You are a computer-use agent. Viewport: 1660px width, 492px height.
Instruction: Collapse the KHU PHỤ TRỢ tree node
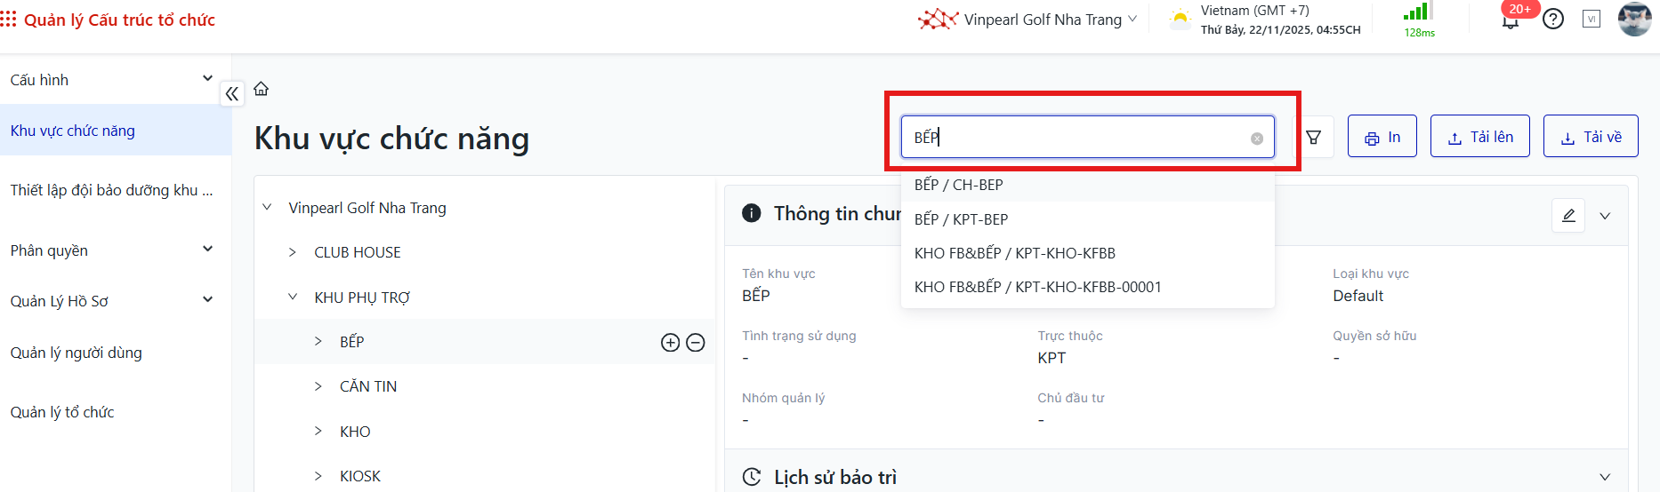click(292, 298)
